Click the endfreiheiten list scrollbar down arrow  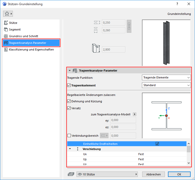pyautogui.click(x=189, y=163)
